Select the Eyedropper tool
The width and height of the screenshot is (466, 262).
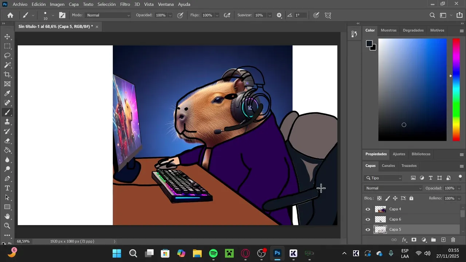click(7, 94)
